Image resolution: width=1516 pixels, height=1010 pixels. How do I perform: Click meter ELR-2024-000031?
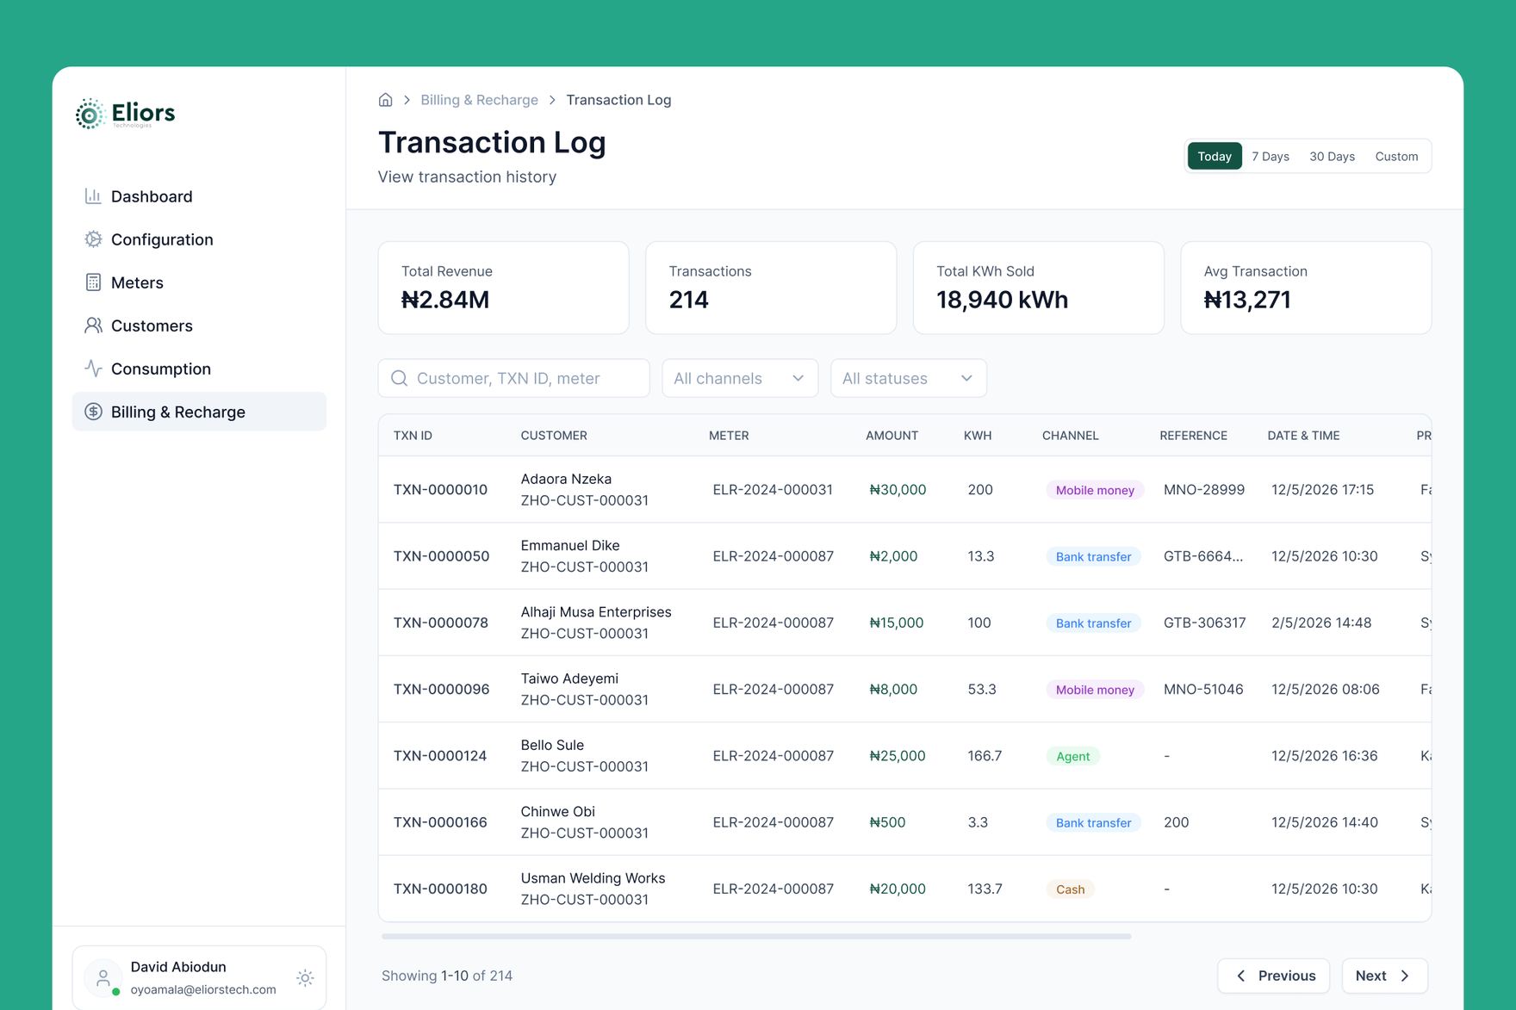pyautogui.click(x=773, y=489)
